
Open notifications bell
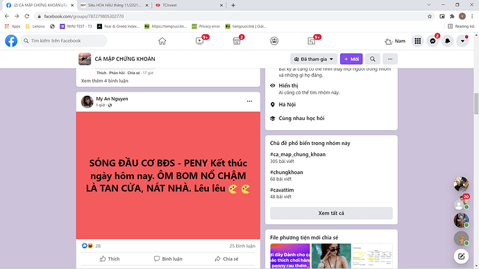pos(448,41)
